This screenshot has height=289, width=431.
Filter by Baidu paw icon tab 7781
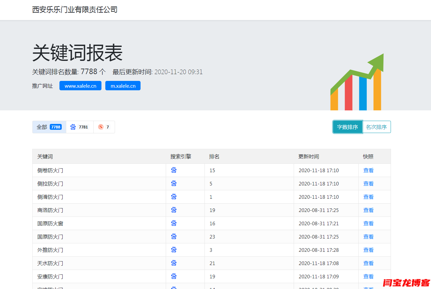point(79,127)
